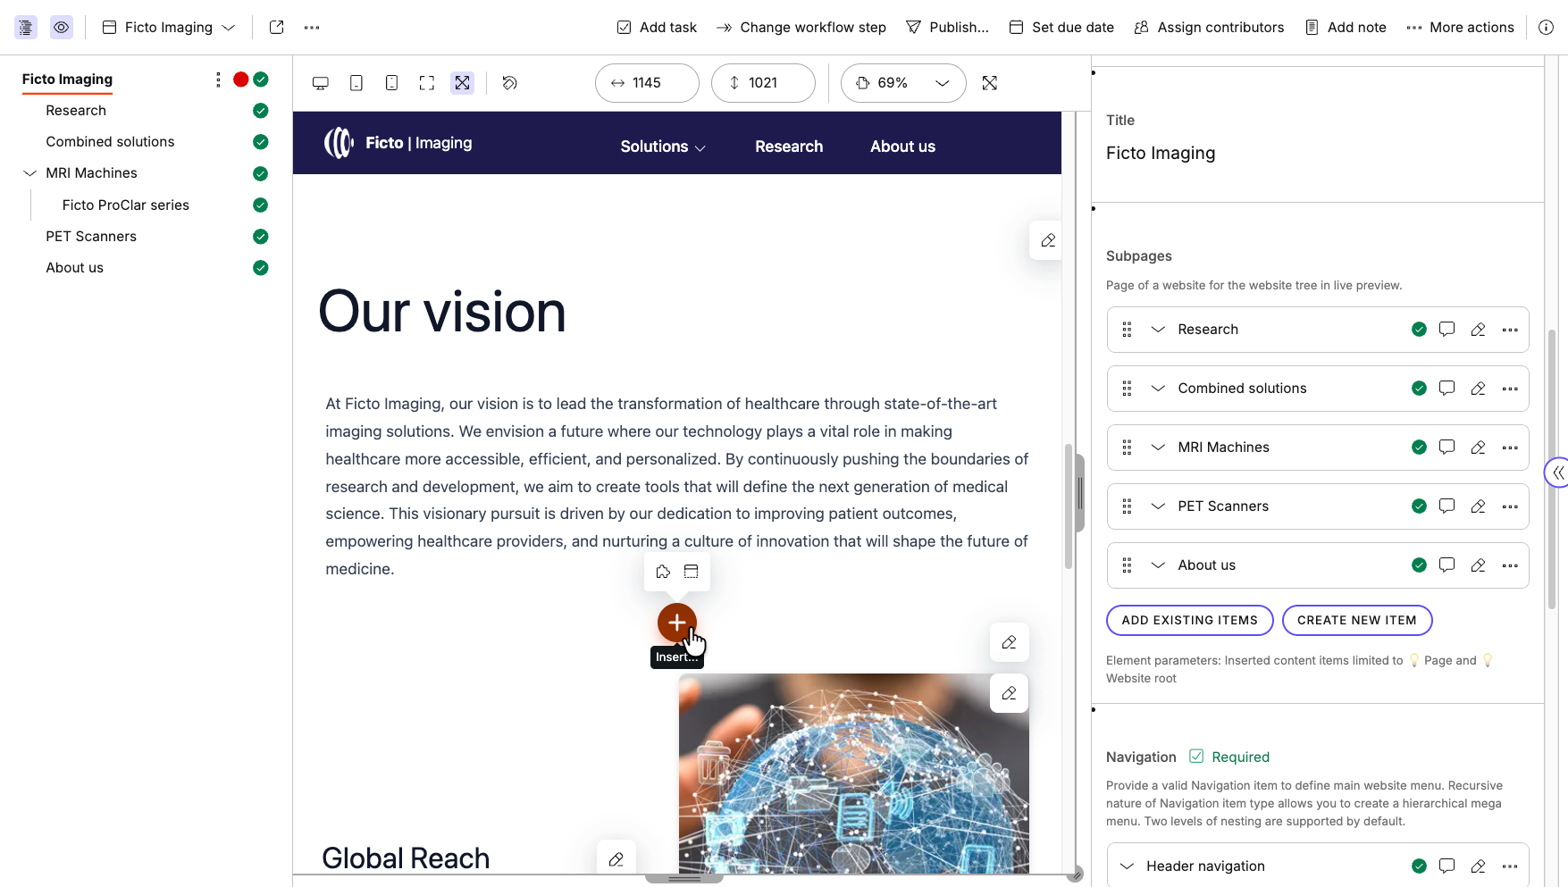This screenshot has height=887, width=1568.
Task: Click the Insert plus button on the canvas
Action: (677, 623)
